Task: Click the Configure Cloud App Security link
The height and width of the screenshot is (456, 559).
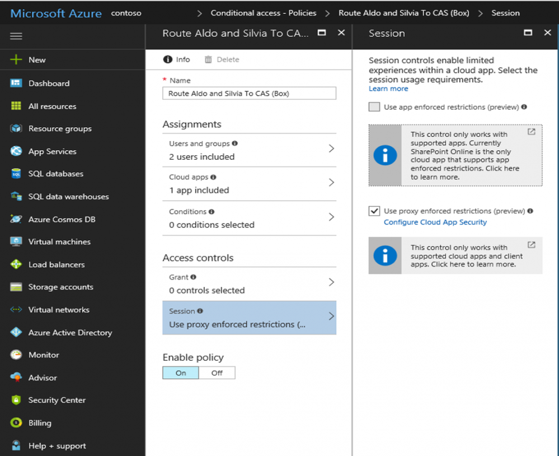Action: (x=435, y=222)
